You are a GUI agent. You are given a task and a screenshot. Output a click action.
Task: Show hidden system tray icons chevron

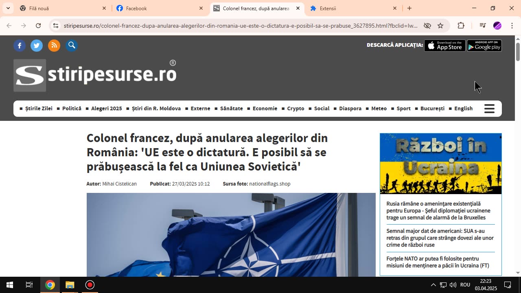(x=433, y=285)
